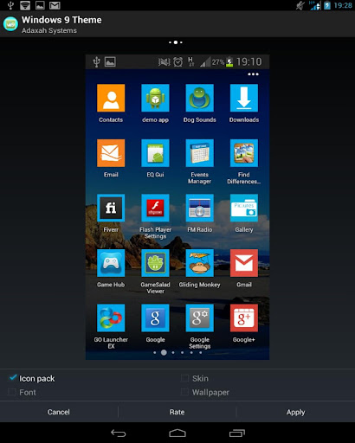Tap the Windows 9 Theme app logo
The image size is (355, 443).
click(x=10, y=24)
